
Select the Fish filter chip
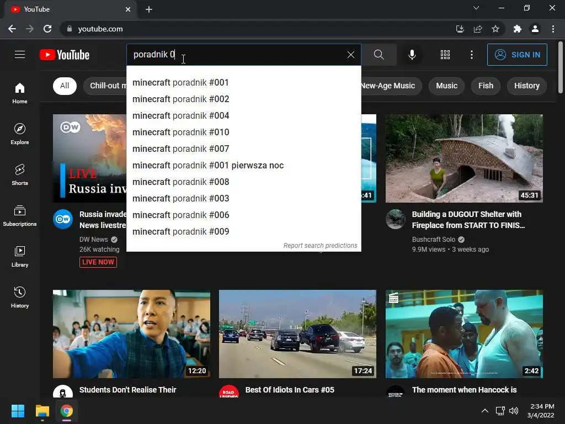click(x=486, y=86)
